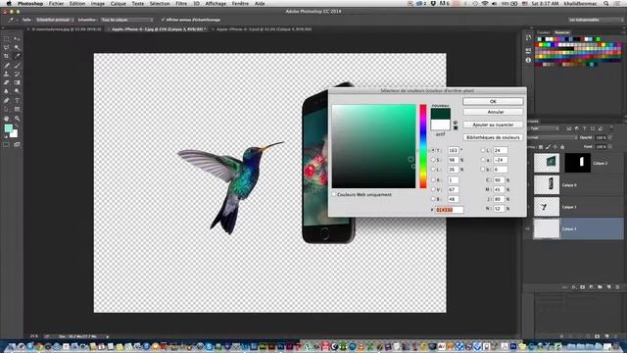
Task: Select the Rectangle shape tool
Action: pyautogui.click(x=17, y=109)
